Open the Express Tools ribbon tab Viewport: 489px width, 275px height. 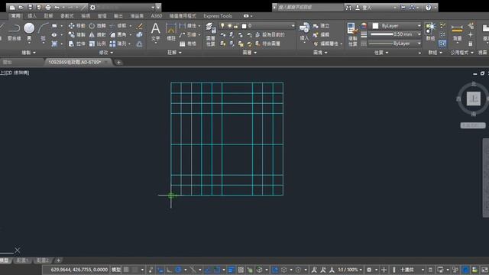(217, 15)
